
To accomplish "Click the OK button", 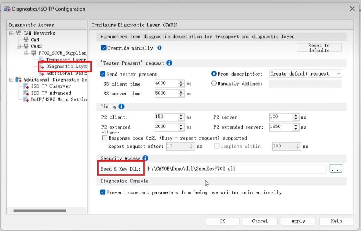I will [222, 221].
